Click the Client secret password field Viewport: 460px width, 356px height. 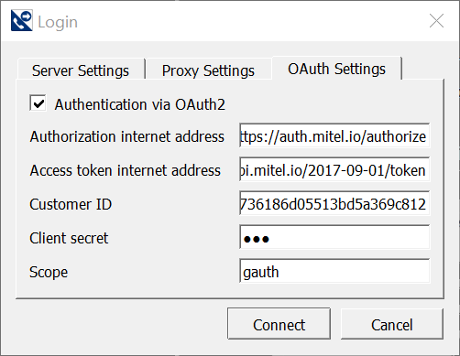(334, 237)
